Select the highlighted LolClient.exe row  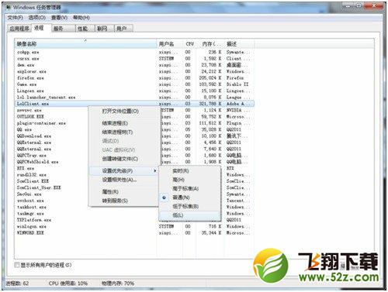click(134, 104)
